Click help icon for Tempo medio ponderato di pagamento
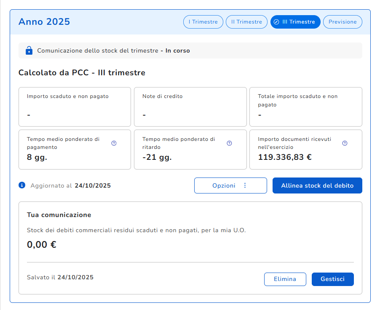Viewport: 380px width, 310px height. click(x=114, y=143)
